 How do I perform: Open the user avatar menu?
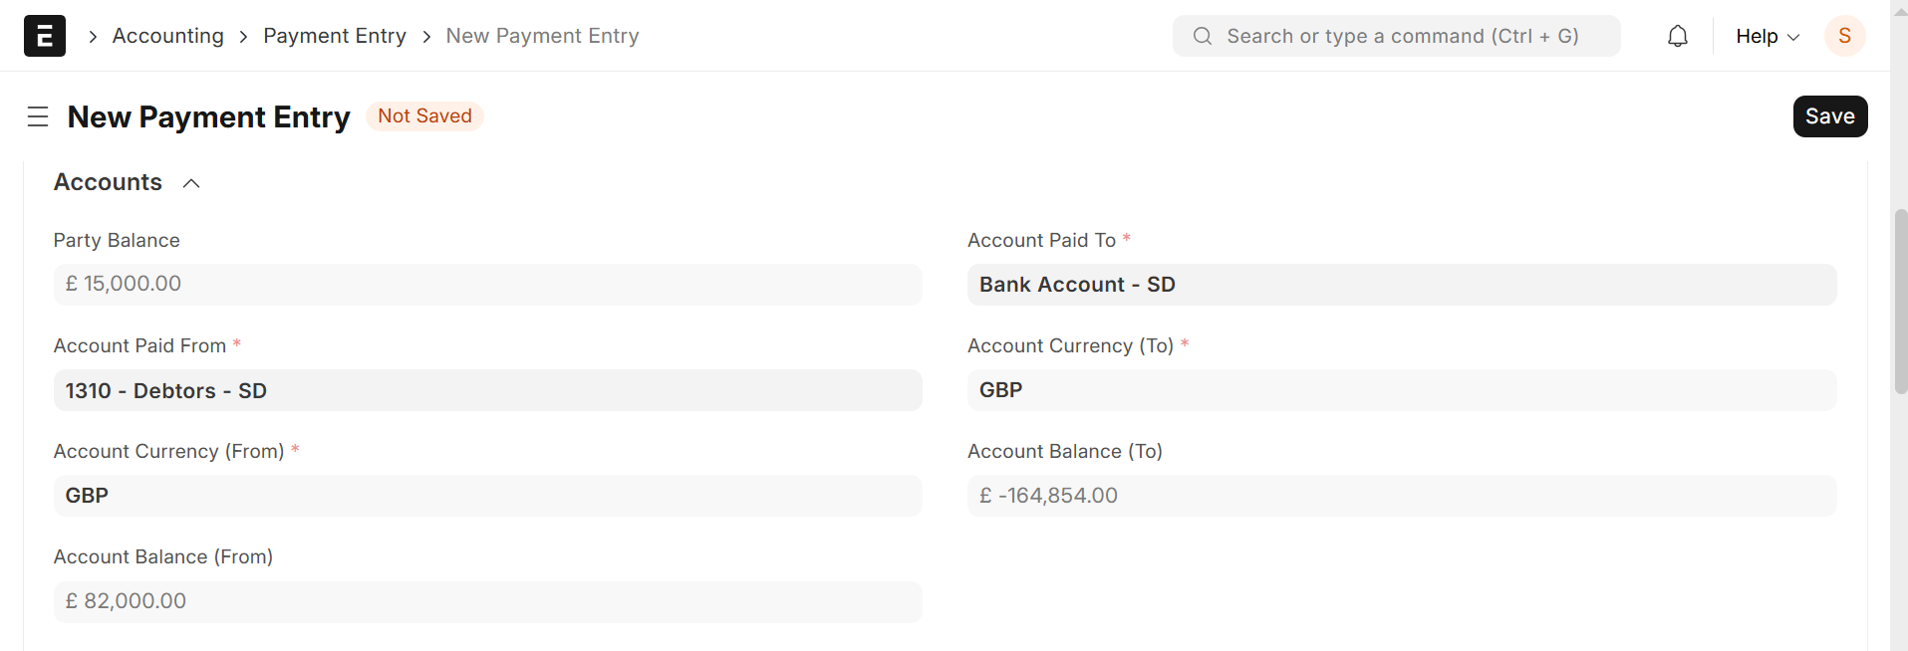coord(1844,36)
